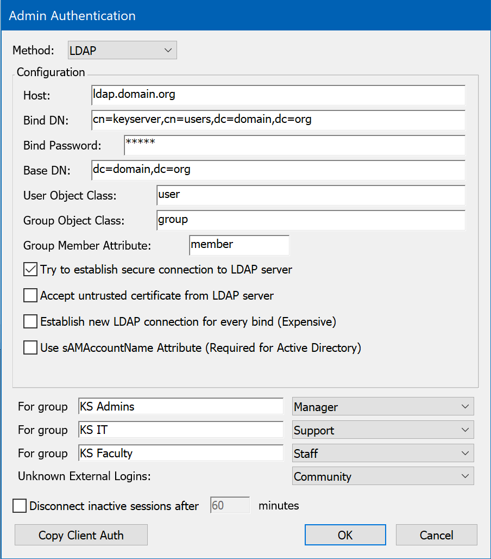Click the Bind DN text field
Viewport: 491px width, 559px height.
278,120
